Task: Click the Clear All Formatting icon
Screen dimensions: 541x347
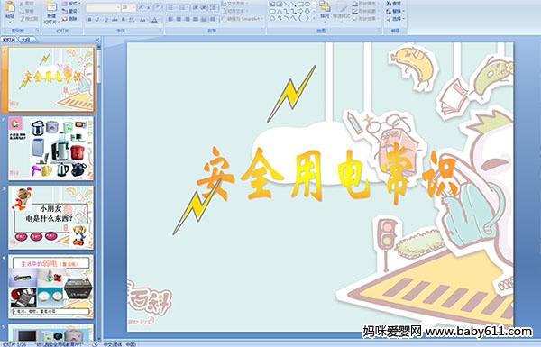Action: tap(158, 7)
